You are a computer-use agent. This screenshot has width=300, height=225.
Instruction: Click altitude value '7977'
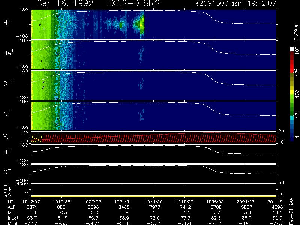point(154,207)
